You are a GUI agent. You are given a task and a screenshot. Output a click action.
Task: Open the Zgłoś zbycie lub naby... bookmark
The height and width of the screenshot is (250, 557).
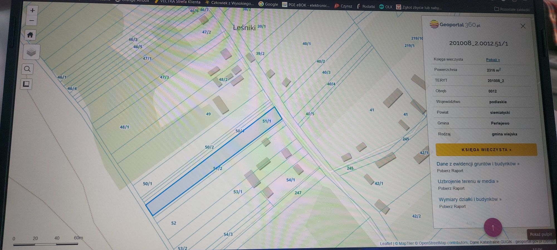(x=419, y=7)
